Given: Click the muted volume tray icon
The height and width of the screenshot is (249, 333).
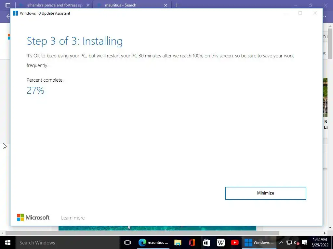Looking at the screenshot, I should [x=297, y=243].
